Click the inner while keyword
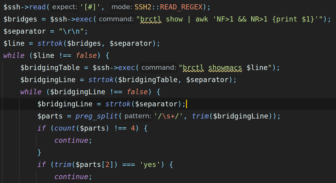Viewport: 336px width, 183px height. pos(31,92)
